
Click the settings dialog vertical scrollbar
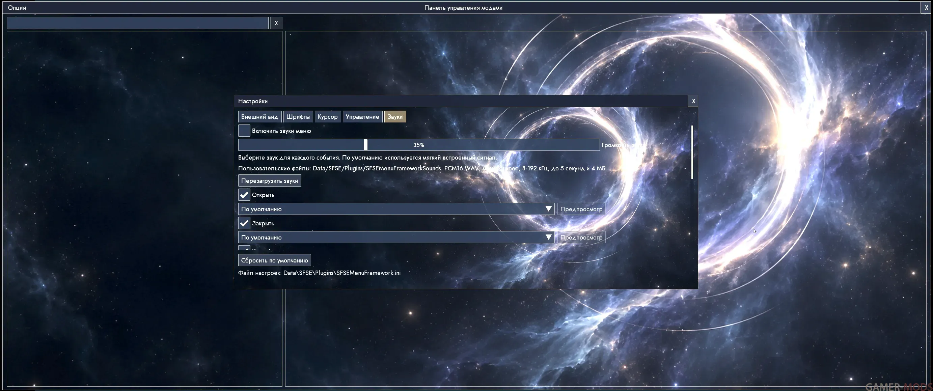(692, 152)
